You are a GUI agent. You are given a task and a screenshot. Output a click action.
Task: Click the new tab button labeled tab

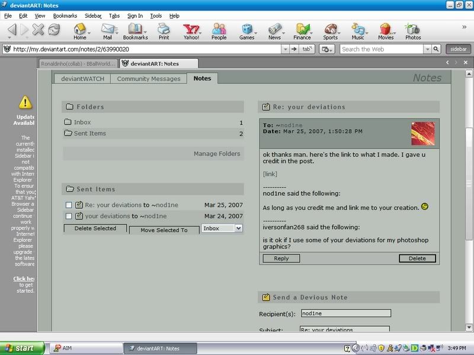pos(307,49)
